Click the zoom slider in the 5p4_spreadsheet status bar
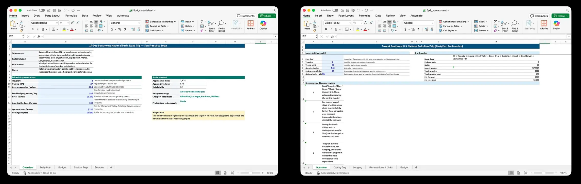 pos(250,173)
